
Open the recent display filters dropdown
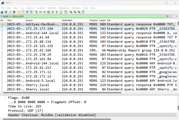tap(174, 16)
